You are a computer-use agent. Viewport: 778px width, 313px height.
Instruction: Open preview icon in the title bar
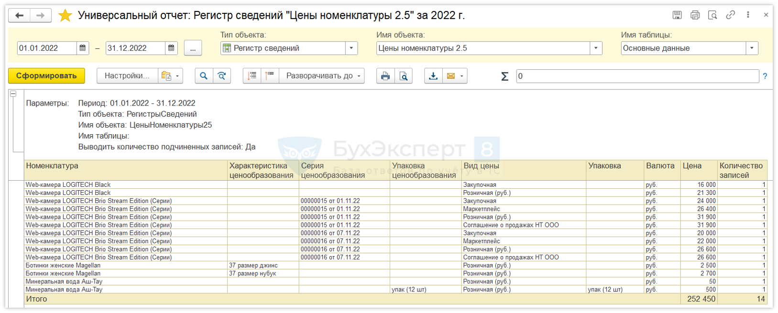click(x=712, y=15)
